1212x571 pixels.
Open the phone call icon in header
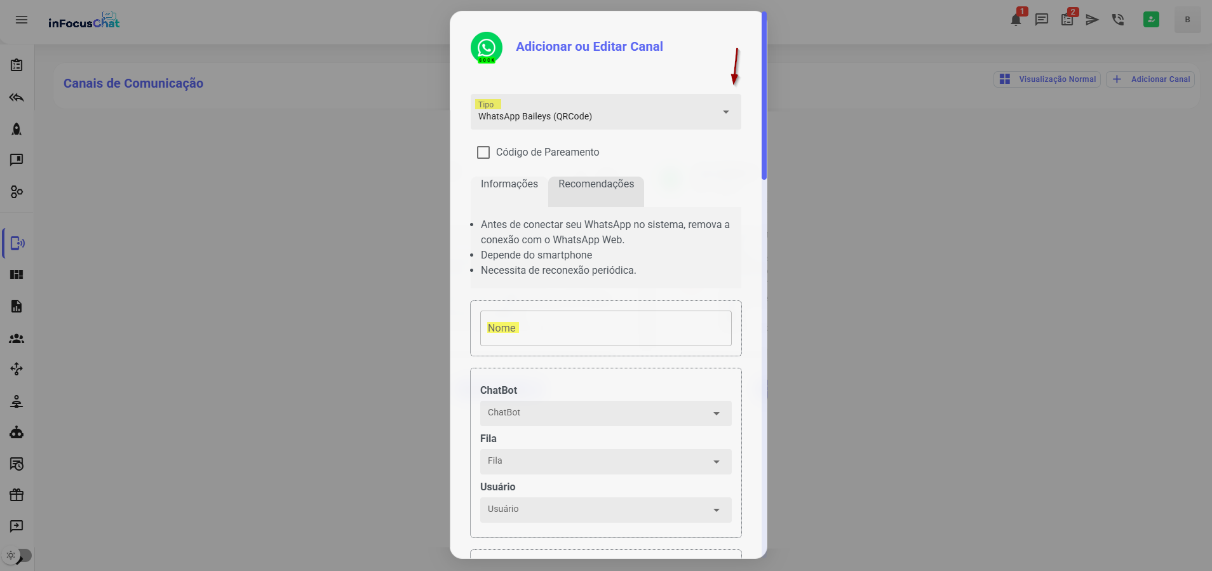click(x=1118, y=20)
